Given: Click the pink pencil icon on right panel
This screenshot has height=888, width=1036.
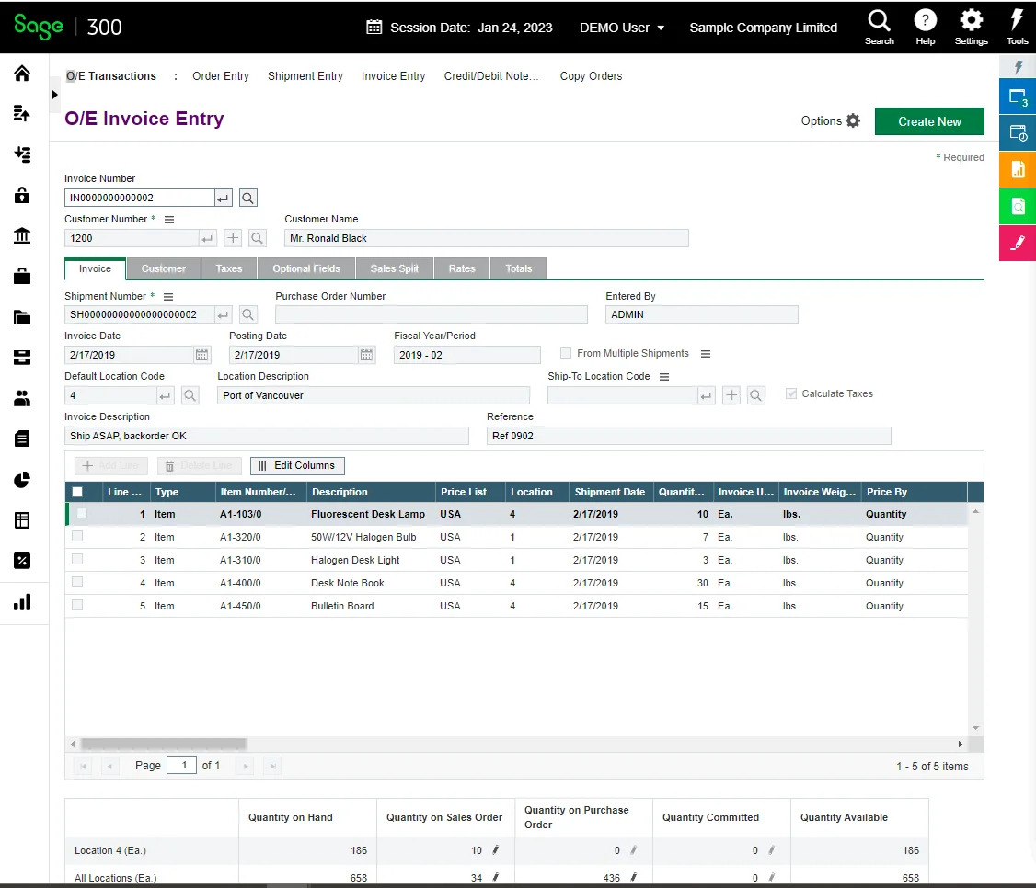Looking at the screenshot, I should tap(1018, 243).
